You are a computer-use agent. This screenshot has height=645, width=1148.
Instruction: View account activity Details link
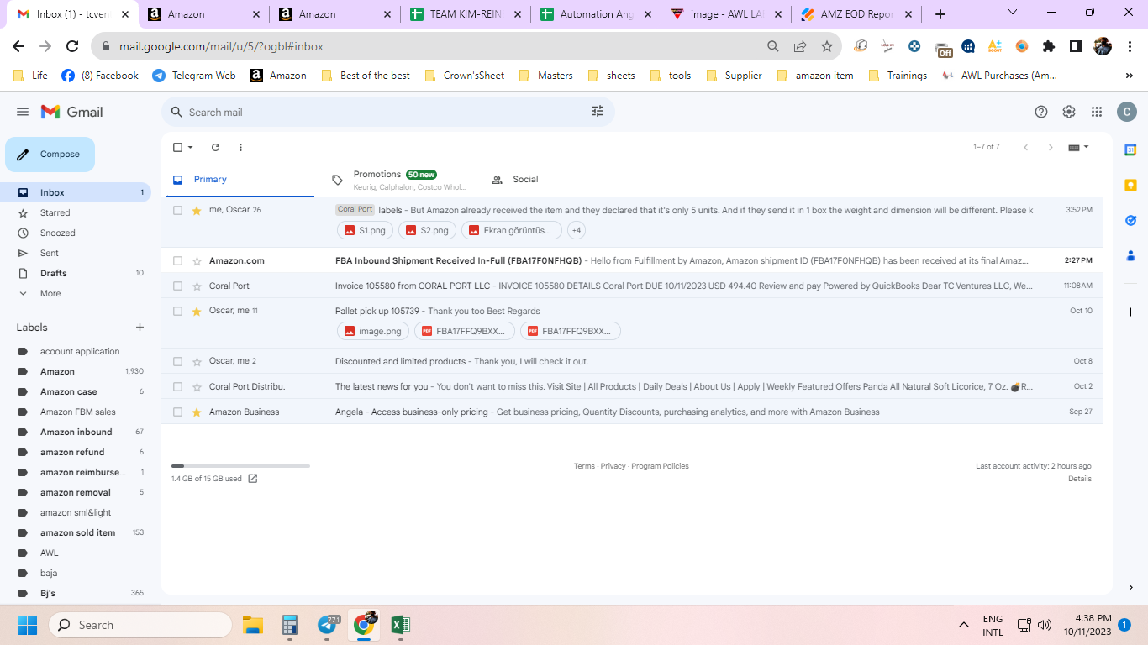tap(1080, 479)
